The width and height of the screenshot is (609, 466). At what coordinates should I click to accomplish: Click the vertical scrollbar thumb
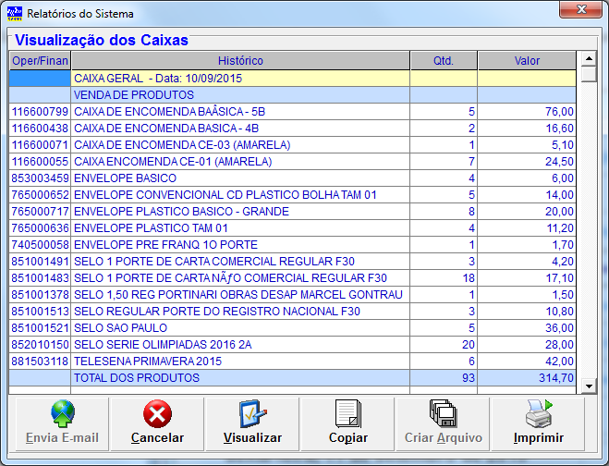589,74
